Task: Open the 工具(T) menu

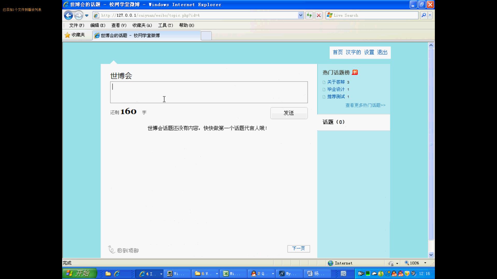Action: coord(165,25)
